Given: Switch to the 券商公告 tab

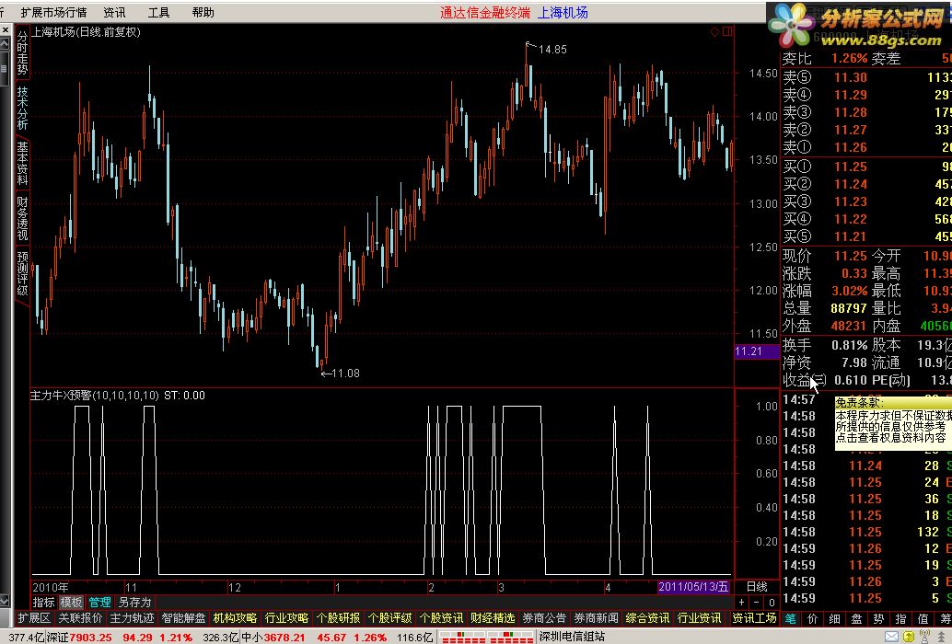Looking at the screenshot, I should point(545,618).
